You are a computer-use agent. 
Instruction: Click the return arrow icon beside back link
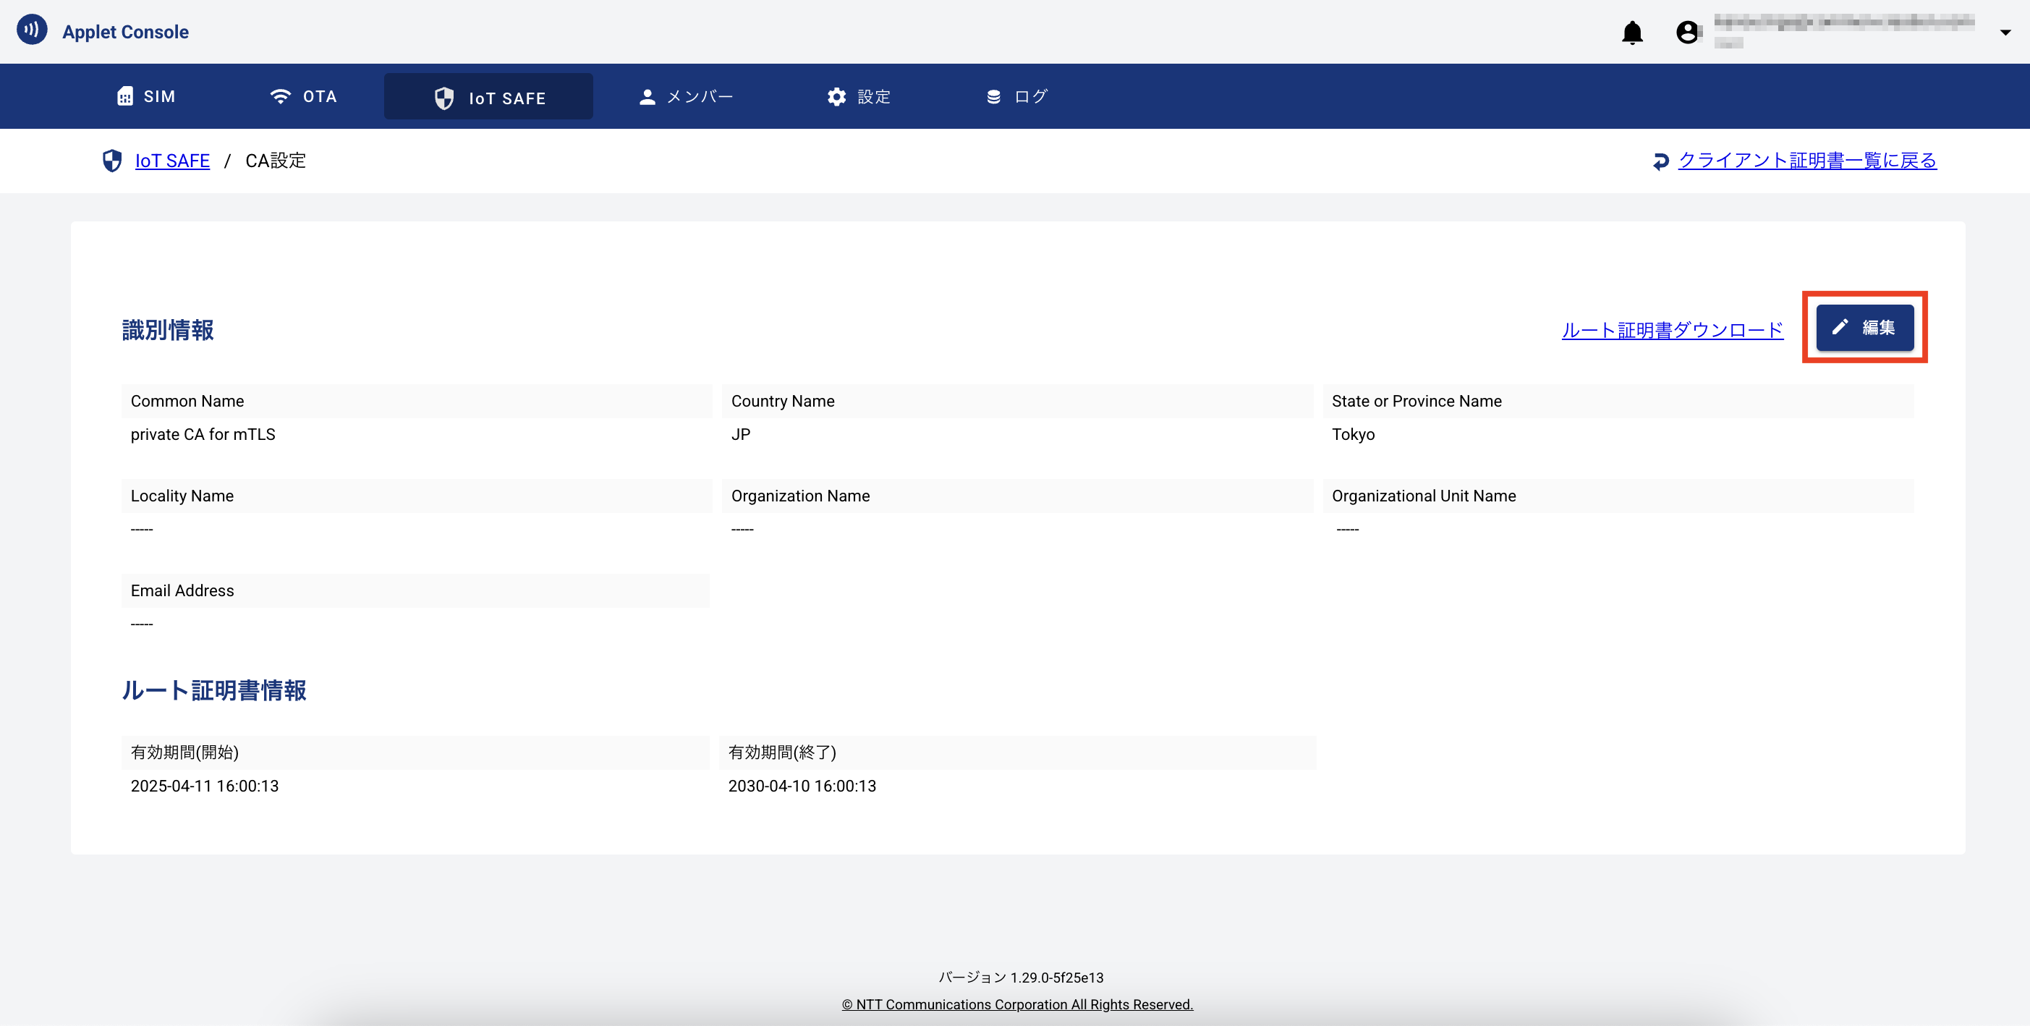pos(1660,161)
